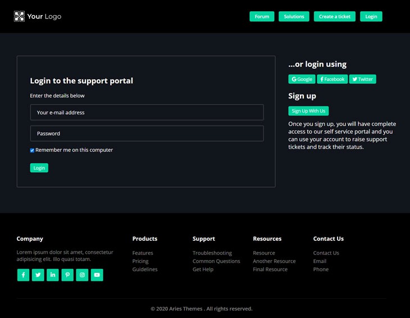The image size is (410, 318).
Task: Focus the Password input field
Action: pos(147,133)
